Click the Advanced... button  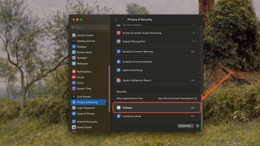pos(185,126)
